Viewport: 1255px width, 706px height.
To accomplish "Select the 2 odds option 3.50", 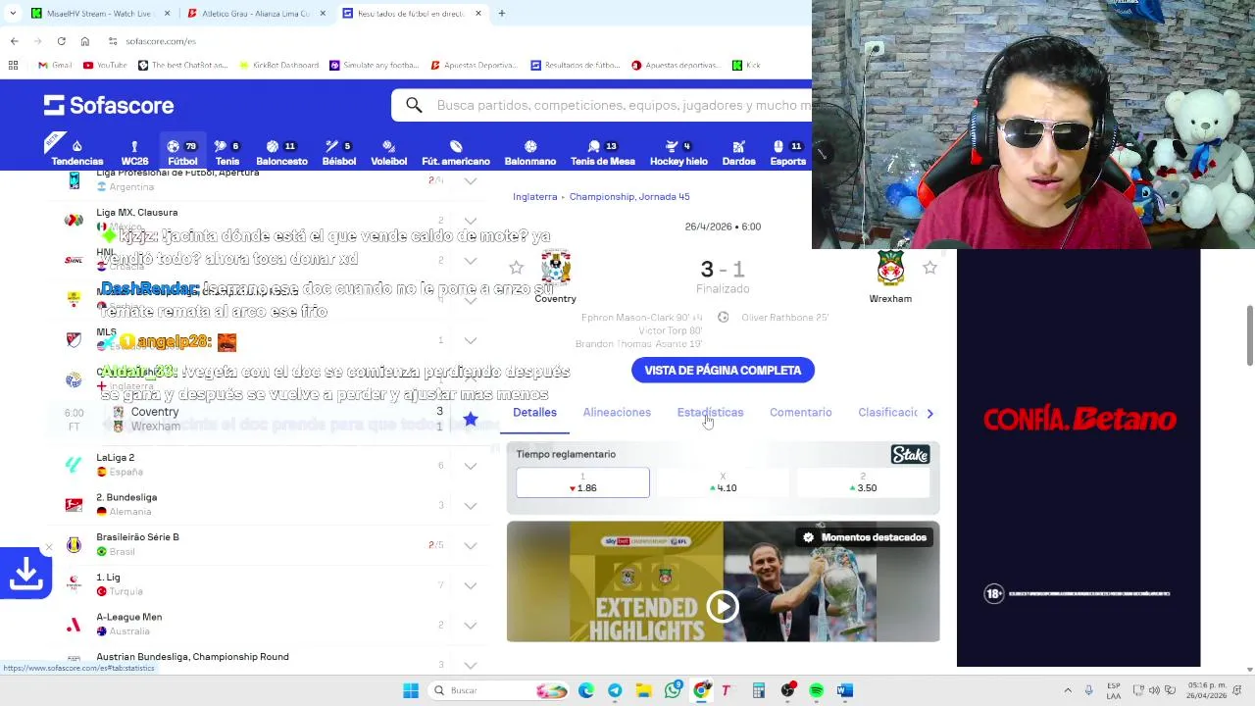I will click(x=863, y=482).
